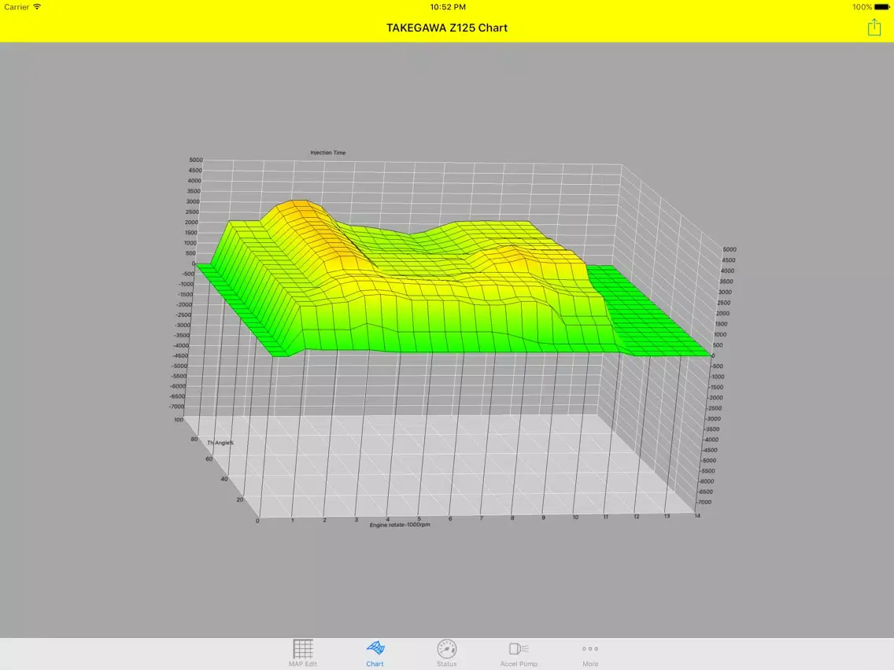Tap the share icon in the title bar
894x670 pixels.
click(874, 27)
